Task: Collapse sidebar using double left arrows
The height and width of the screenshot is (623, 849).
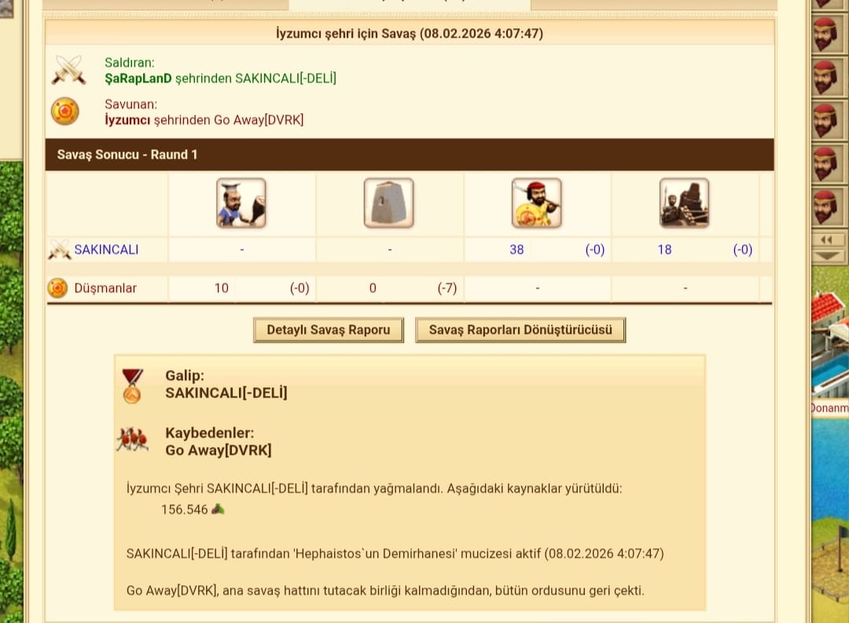Action: (826, 240)
